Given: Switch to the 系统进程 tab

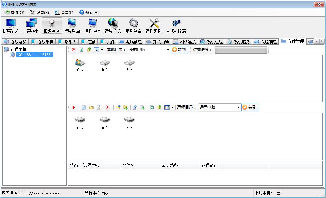Looking at the screenshot, I should 211,42.
